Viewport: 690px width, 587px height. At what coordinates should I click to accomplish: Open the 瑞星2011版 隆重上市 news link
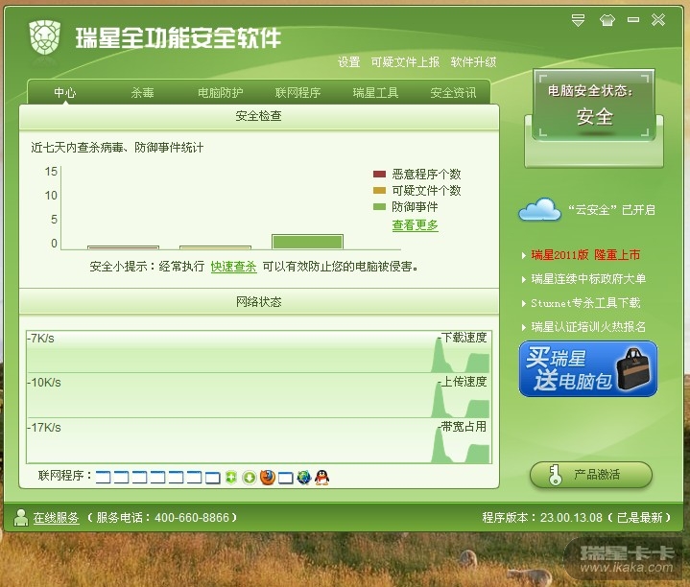click(585, 255)
